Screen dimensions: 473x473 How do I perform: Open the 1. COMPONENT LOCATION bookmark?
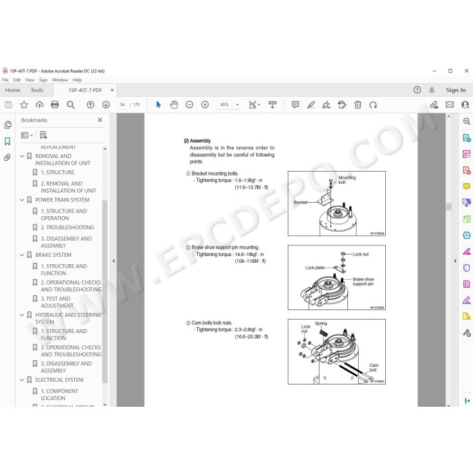pos(59,395)
